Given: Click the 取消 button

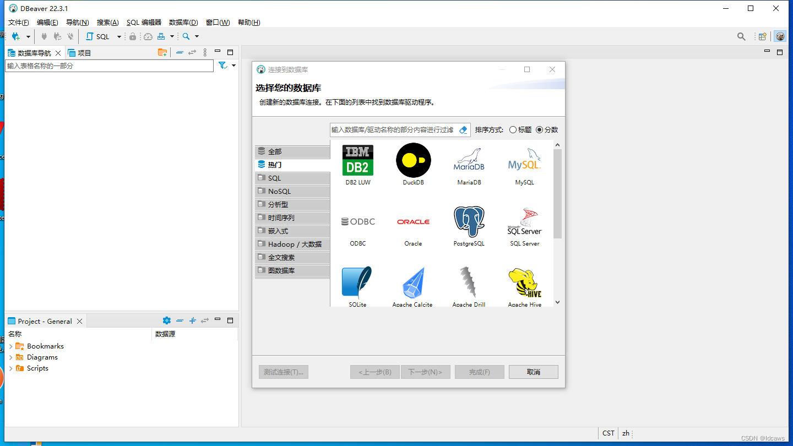Looking at the screenshot, I should 533,372.
